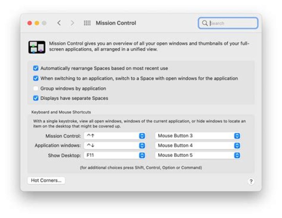Image resolution: width=282 pixels, height=218 pixels.
Task: Enable Group windows by application
Action: [x=36, y=88]
